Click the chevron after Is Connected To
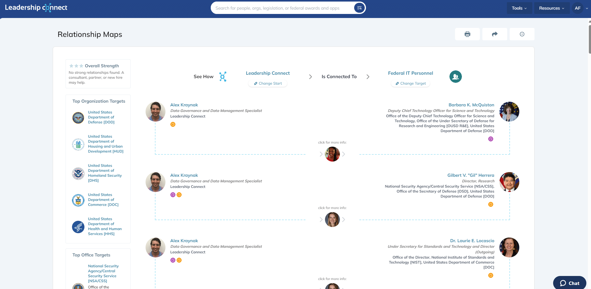The image size is (591, 289). point(368,77)
